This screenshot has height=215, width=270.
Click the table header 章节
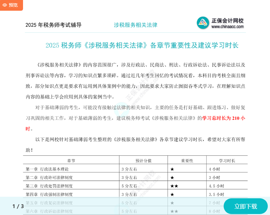point(71,160)
